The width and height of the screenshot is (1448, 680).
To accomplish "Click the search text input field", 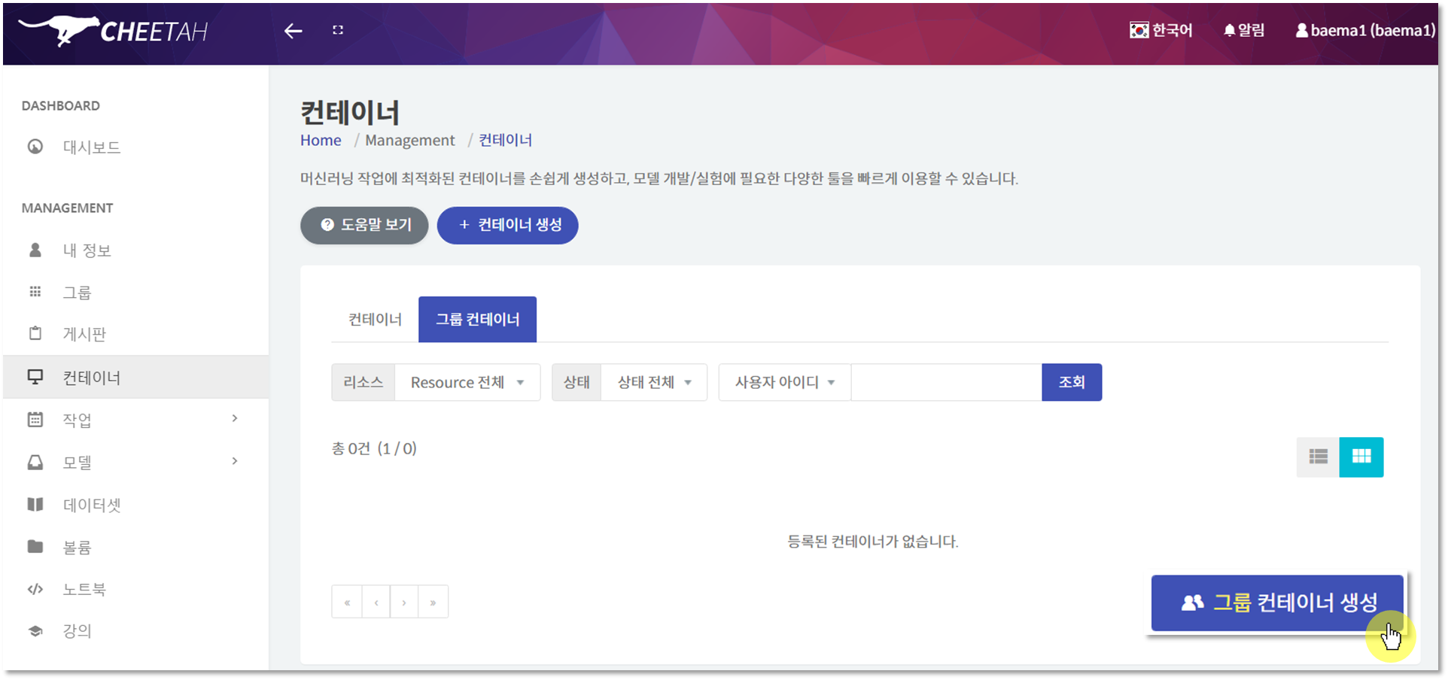I will 947,382.
